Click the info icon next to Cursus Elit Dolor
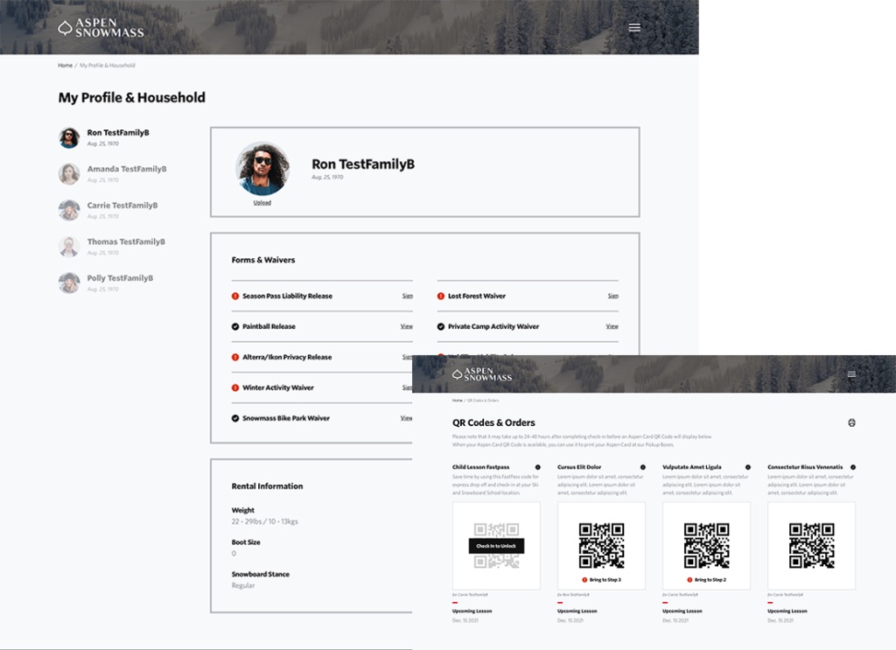896x650 pixels. (642, 467)
